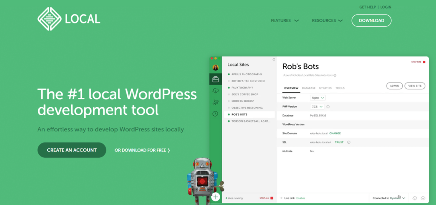Click the MySQL 8.0.16 database value
The image size is (436, 205).
(x=318, y=116)
